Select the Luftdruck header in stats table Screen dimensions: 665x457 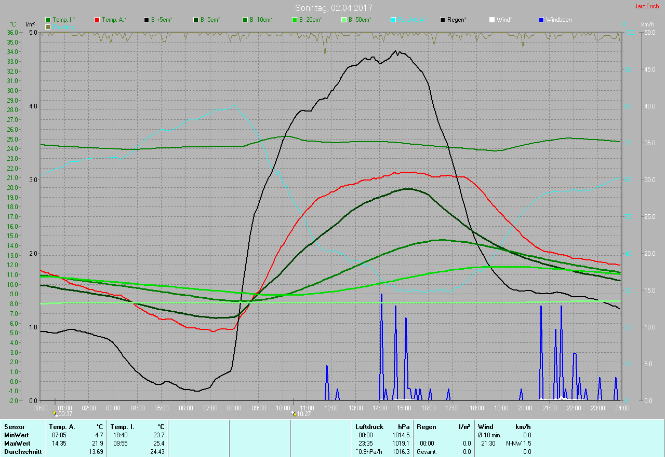click(368, 427)
